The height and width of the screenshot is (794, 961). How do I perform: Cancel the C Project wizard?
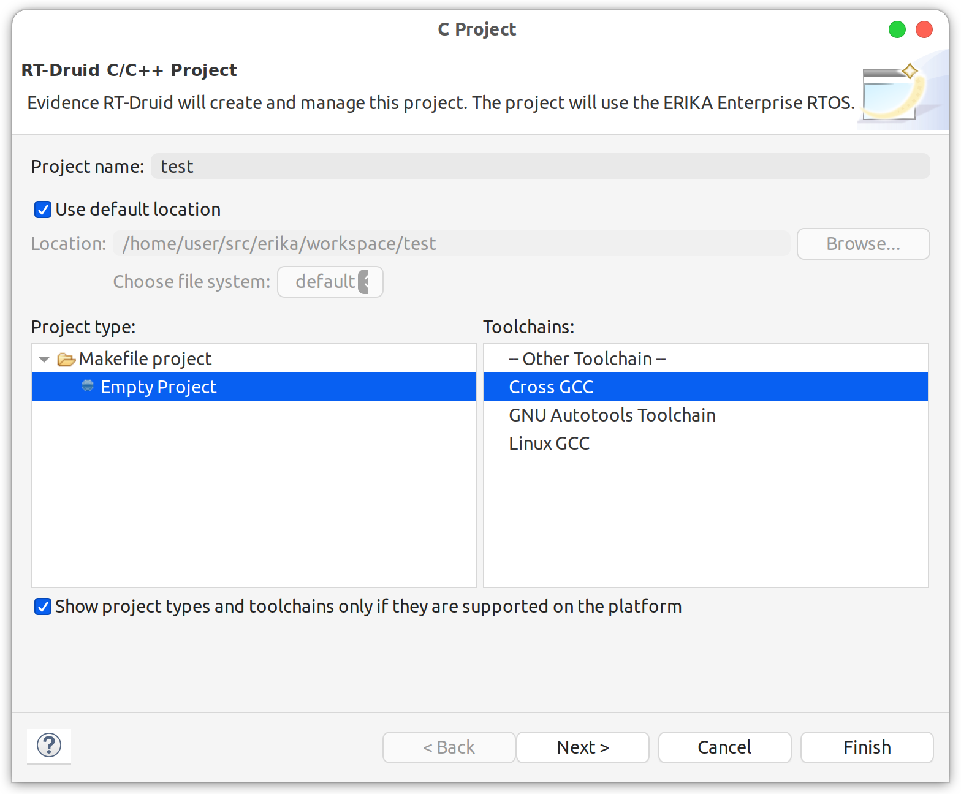725,747
